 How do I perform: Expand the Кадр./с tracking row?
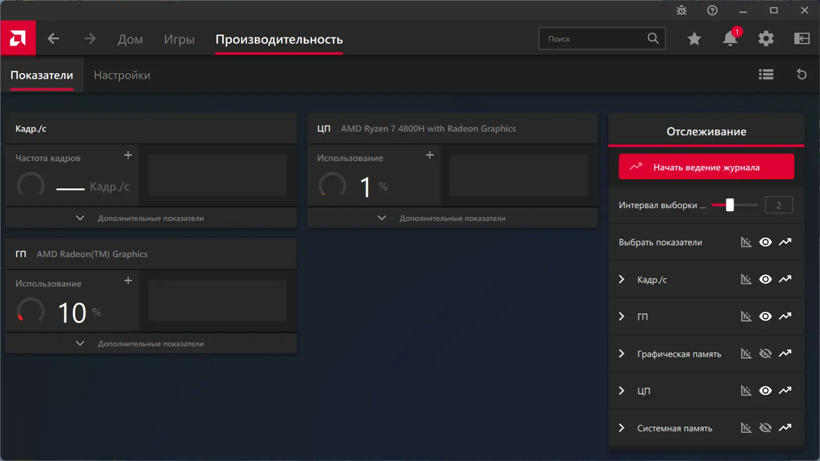pos(622,279)
